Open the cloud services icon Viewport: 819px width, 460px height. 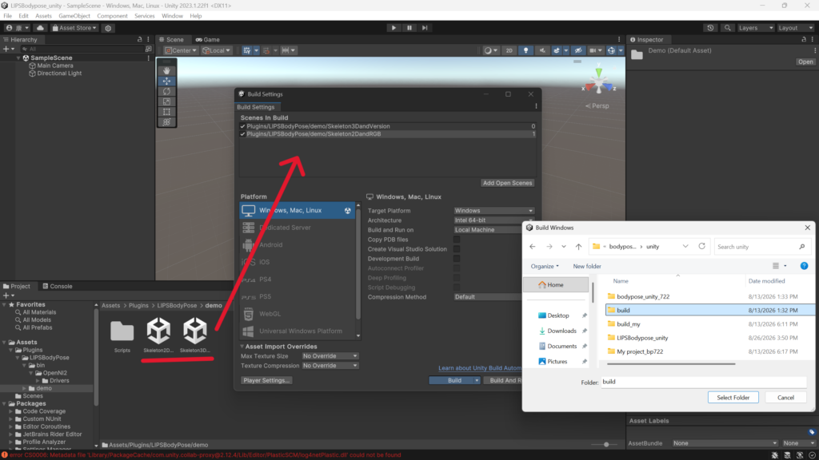point(40,28)
